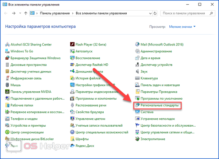The image size is (219, 159).
Task: Open Центр управления сетями link
Action: pos(167,132)
